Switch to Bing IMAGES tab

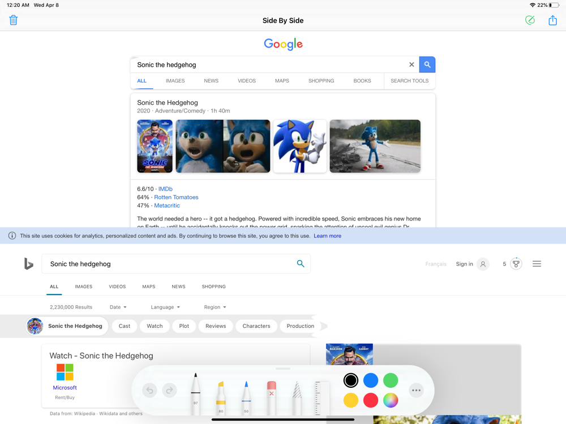[83, 287]
